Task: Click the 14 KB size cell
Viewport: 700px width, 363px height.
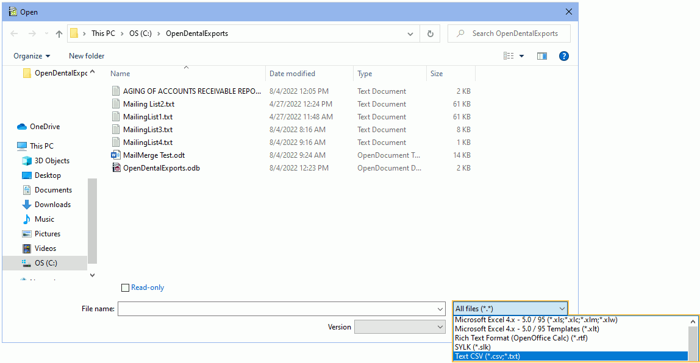Action: click(462, 155)
